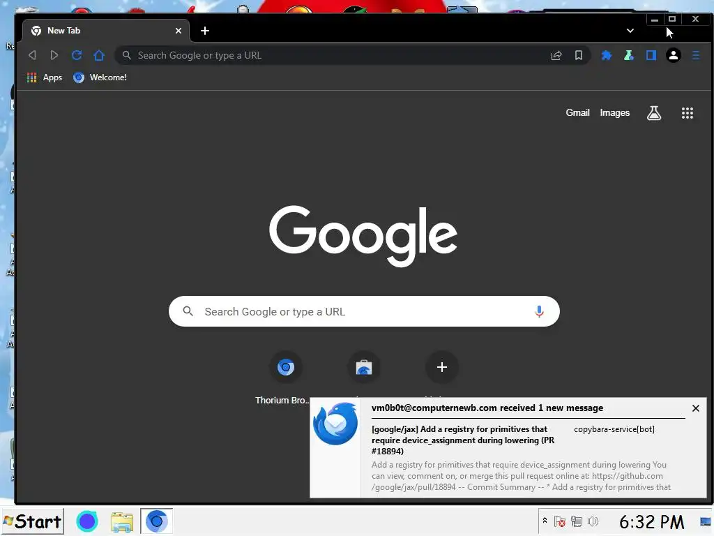
Task: Click the Thorium taskbar button
Action: click(x=156, y=521)
